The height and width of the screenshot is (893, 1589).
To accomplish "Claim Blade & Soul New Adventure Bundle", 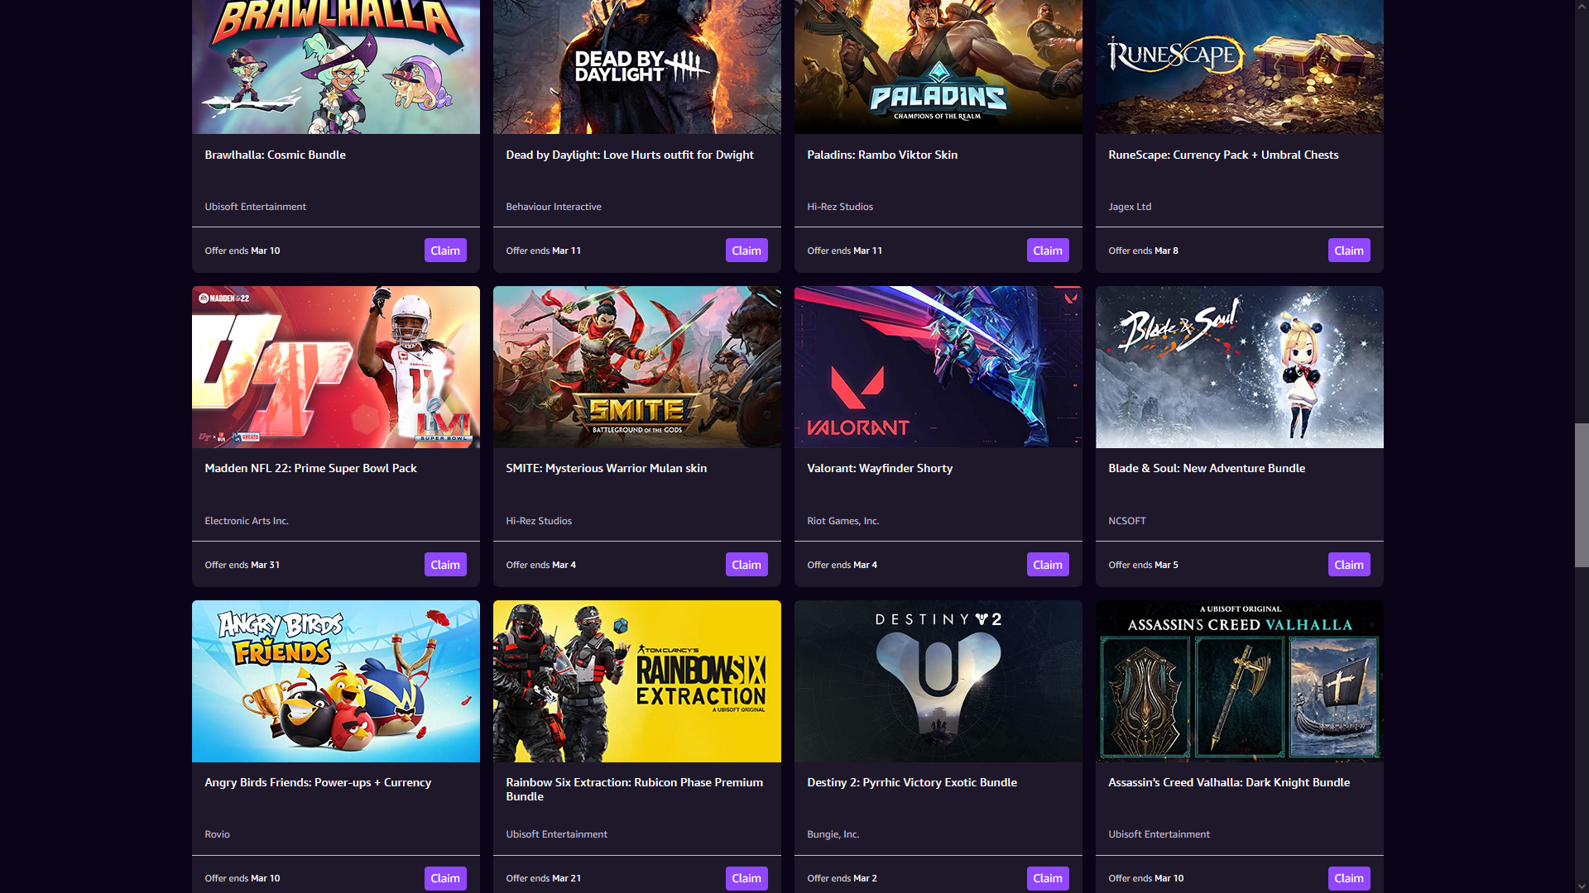I will pos(1349,565).
